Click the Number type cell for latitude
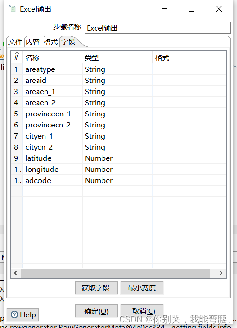This screenshot has height=328, width=237. click(x=117, y=158)
